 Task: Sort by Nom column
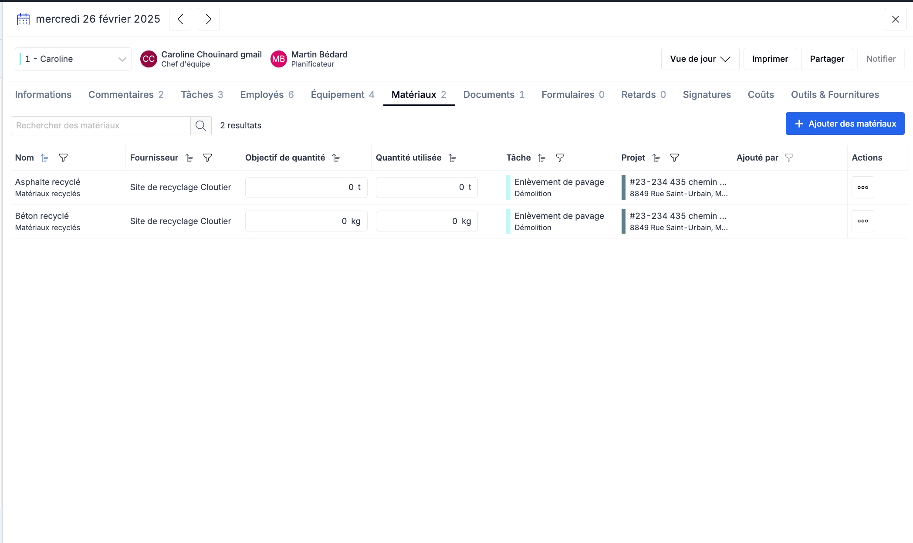44,158
